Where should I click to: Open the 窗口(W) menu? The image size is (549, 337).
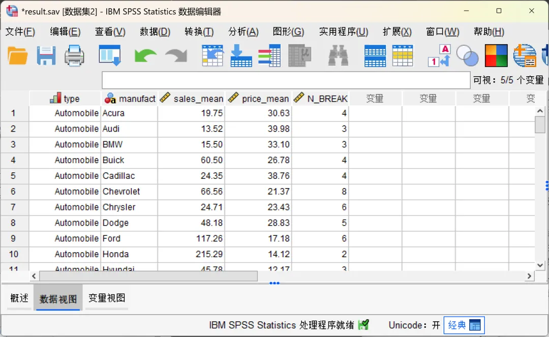coord(443,32)
